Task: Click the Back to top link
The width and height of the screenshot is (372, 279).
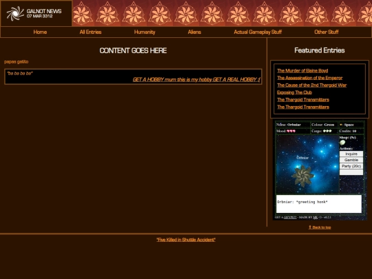Action: click(x=320, y=227)
